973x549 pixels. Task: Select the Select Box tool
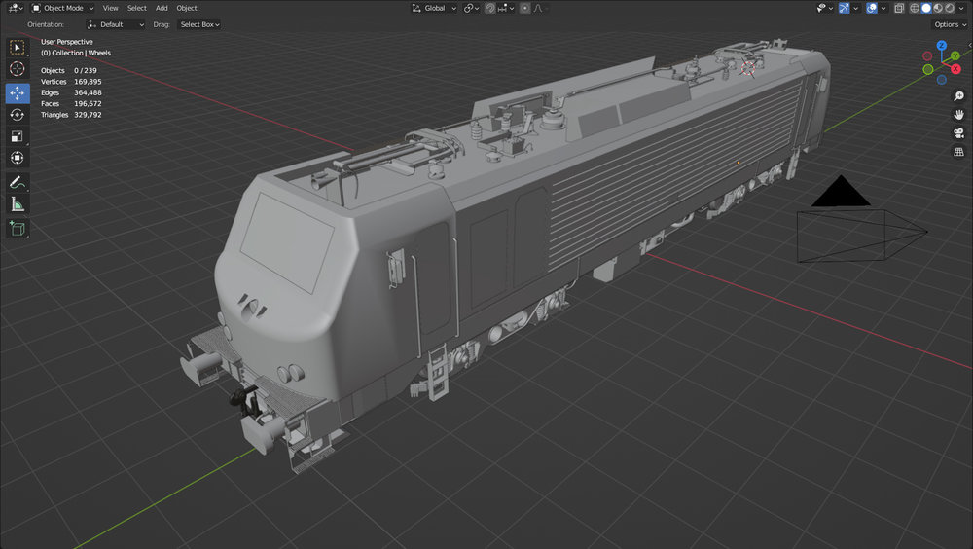pos(18,47)
